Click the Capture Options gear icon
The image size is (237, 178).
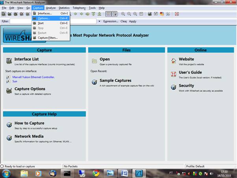click(9, 91)
